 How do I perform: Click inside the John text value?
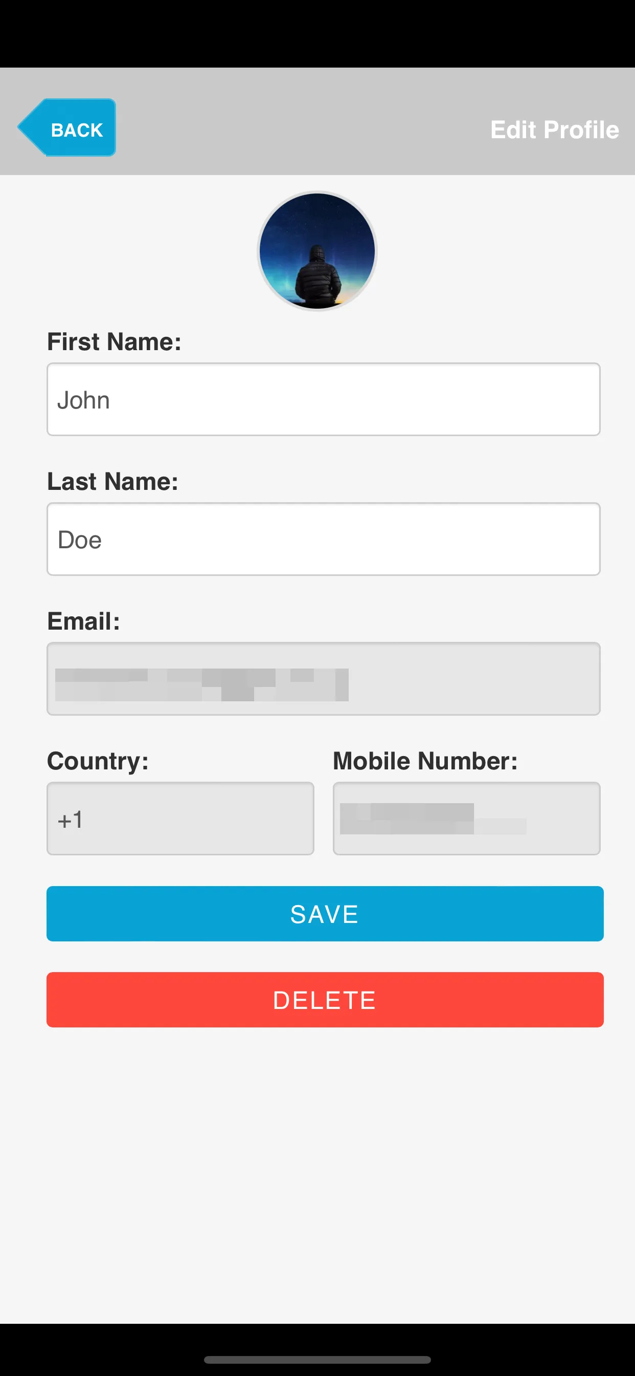coord(84,399)
